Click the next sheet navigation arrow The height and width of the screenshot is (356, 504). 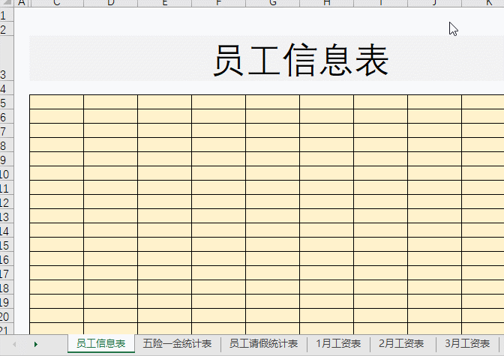(x=35, y=344)
